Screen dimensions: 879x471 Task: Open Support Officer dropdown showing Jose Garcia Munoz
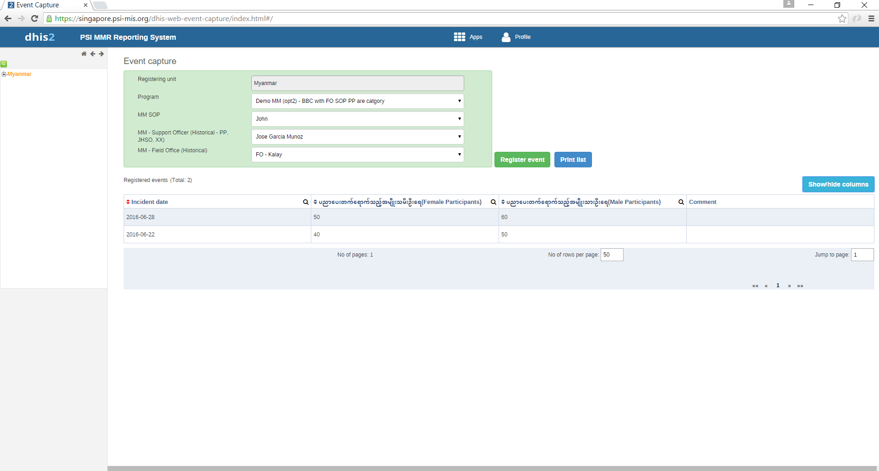357,137
